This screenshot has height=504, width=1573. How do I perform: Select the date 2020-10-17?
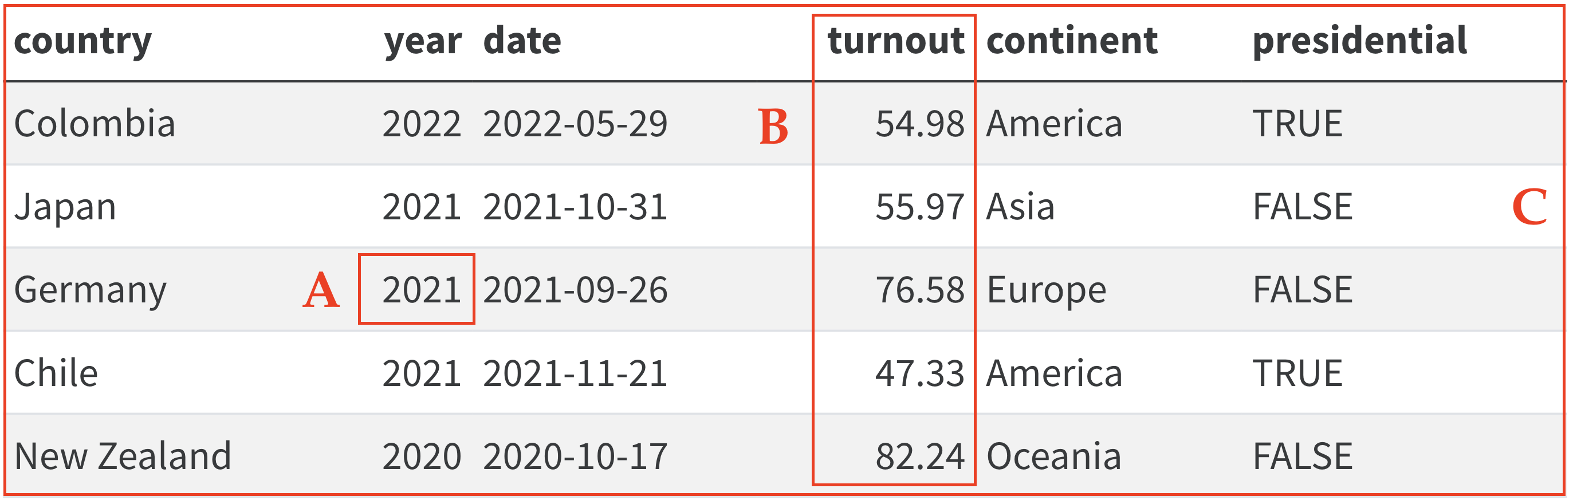pyautogui.click(x=575, y=456)
